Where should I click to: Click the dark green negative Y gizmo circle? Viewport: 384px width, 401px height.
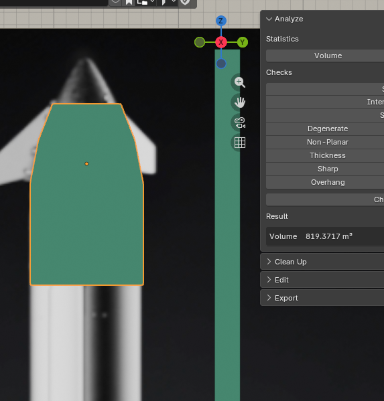(200, 42)
